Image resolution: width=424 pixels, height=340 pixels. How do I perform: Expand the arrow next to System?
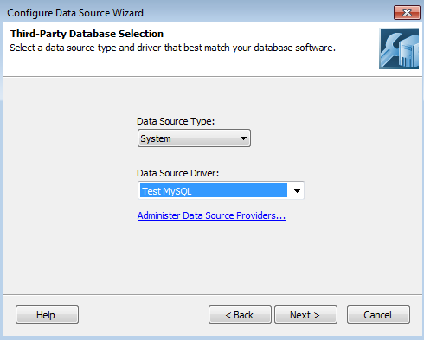click(x=243, y=138)
